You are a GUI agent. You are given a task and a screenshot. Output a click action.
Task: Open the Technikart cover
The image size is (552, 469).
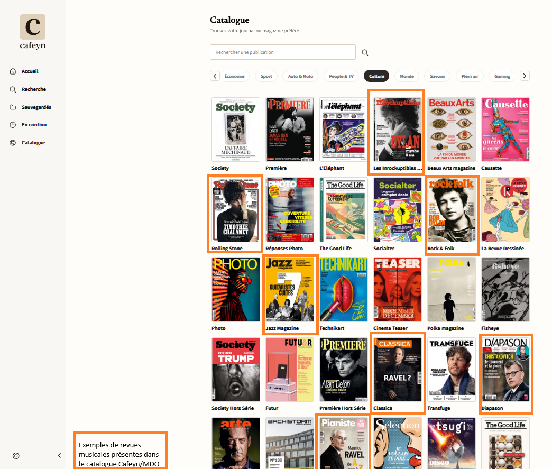344,289
